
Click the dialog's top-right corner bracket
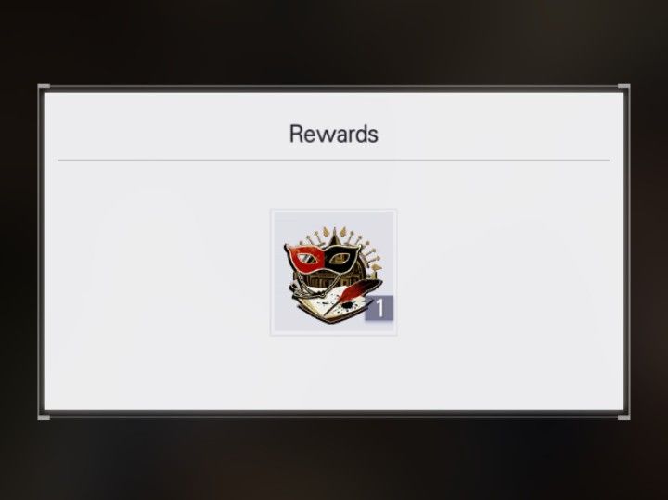pyautogui.click(x=623, y=87)
